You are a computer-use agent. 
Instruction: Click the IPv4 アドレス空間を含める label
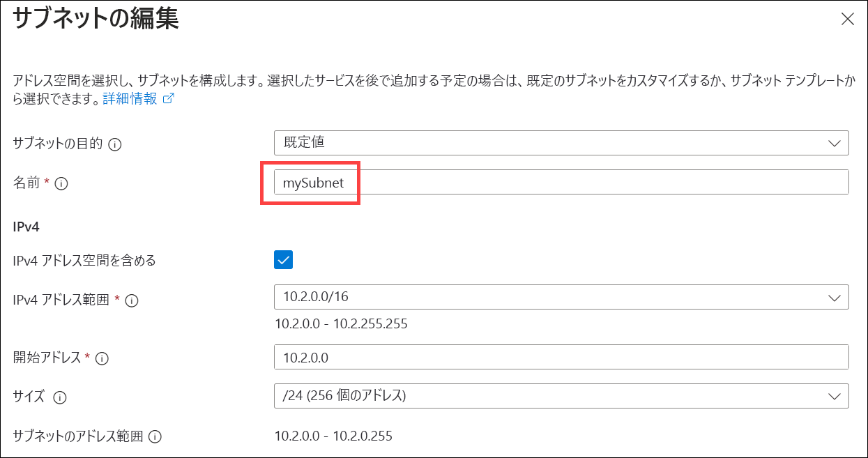[84, 261]
